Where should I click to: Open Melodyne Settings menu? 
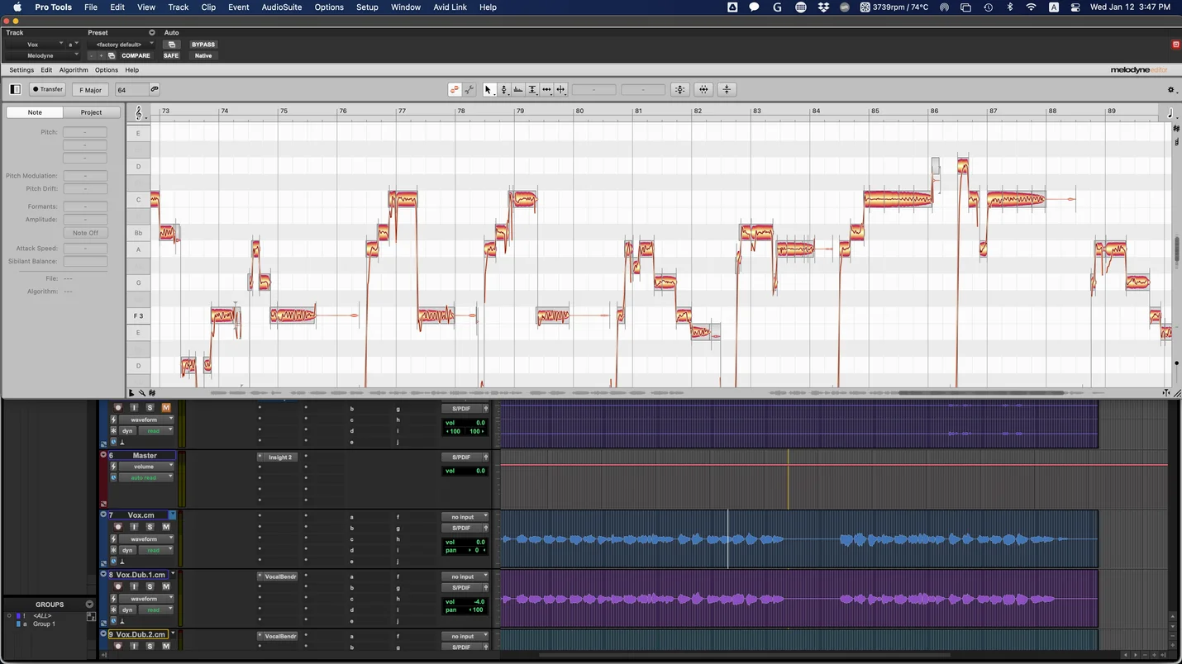(x=21, y=70)
